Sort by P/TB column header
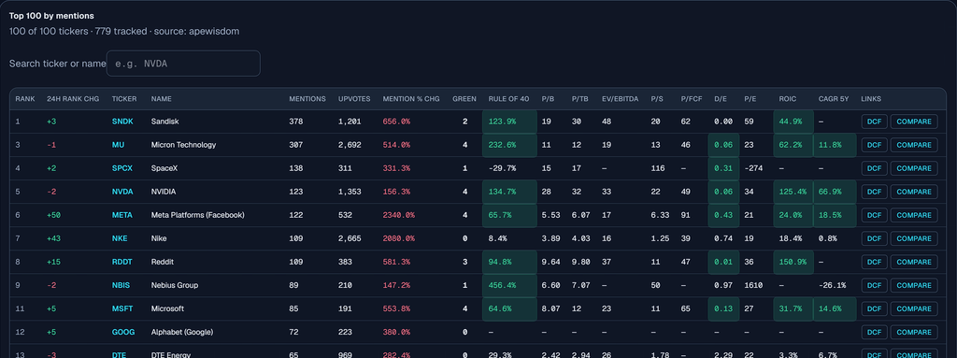The width and height of the screenshot is (957, 358). pos(579,99)
